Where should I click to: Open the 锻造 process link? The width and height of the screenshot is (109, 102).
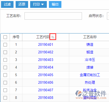point(90,52)
